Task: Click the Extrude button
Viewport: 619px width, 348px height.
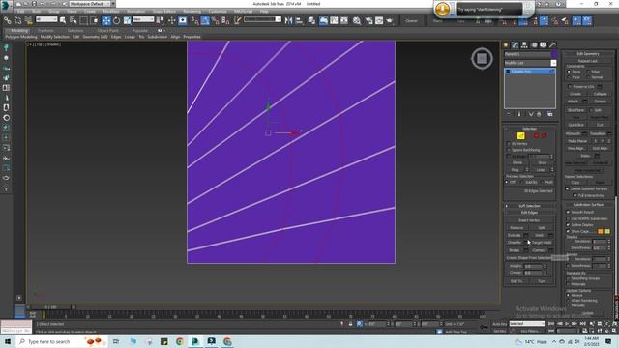Action: click(515, 235)
